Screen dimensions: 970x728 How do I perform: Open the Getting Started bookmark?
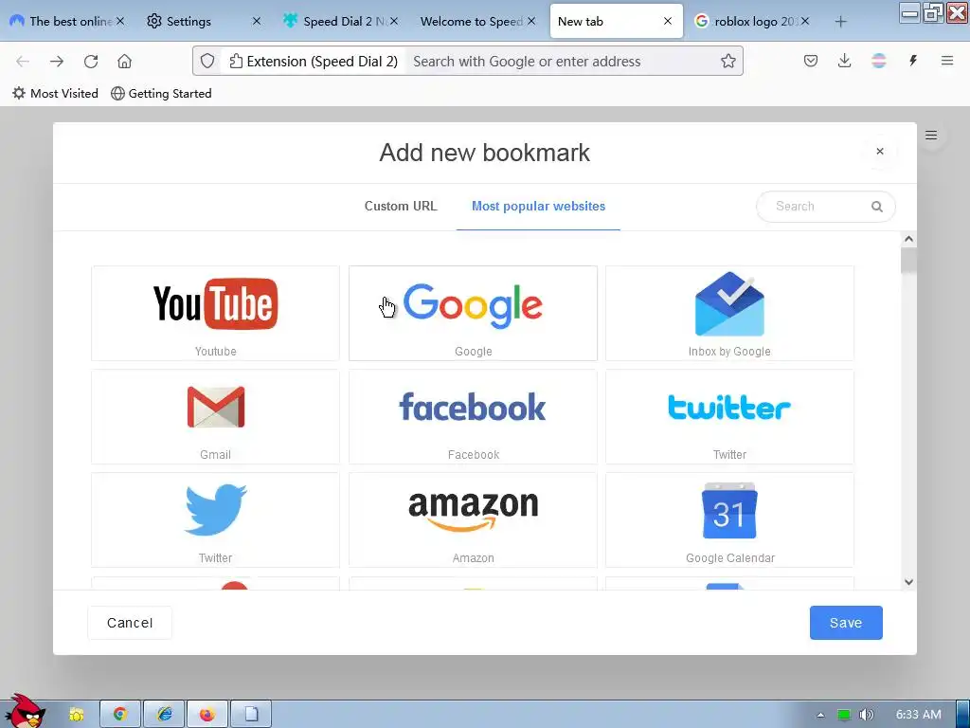coord(161,94)
